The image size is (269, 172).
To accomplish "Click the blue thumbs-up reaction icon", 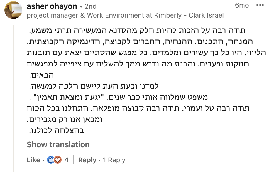I will [51, 160].
